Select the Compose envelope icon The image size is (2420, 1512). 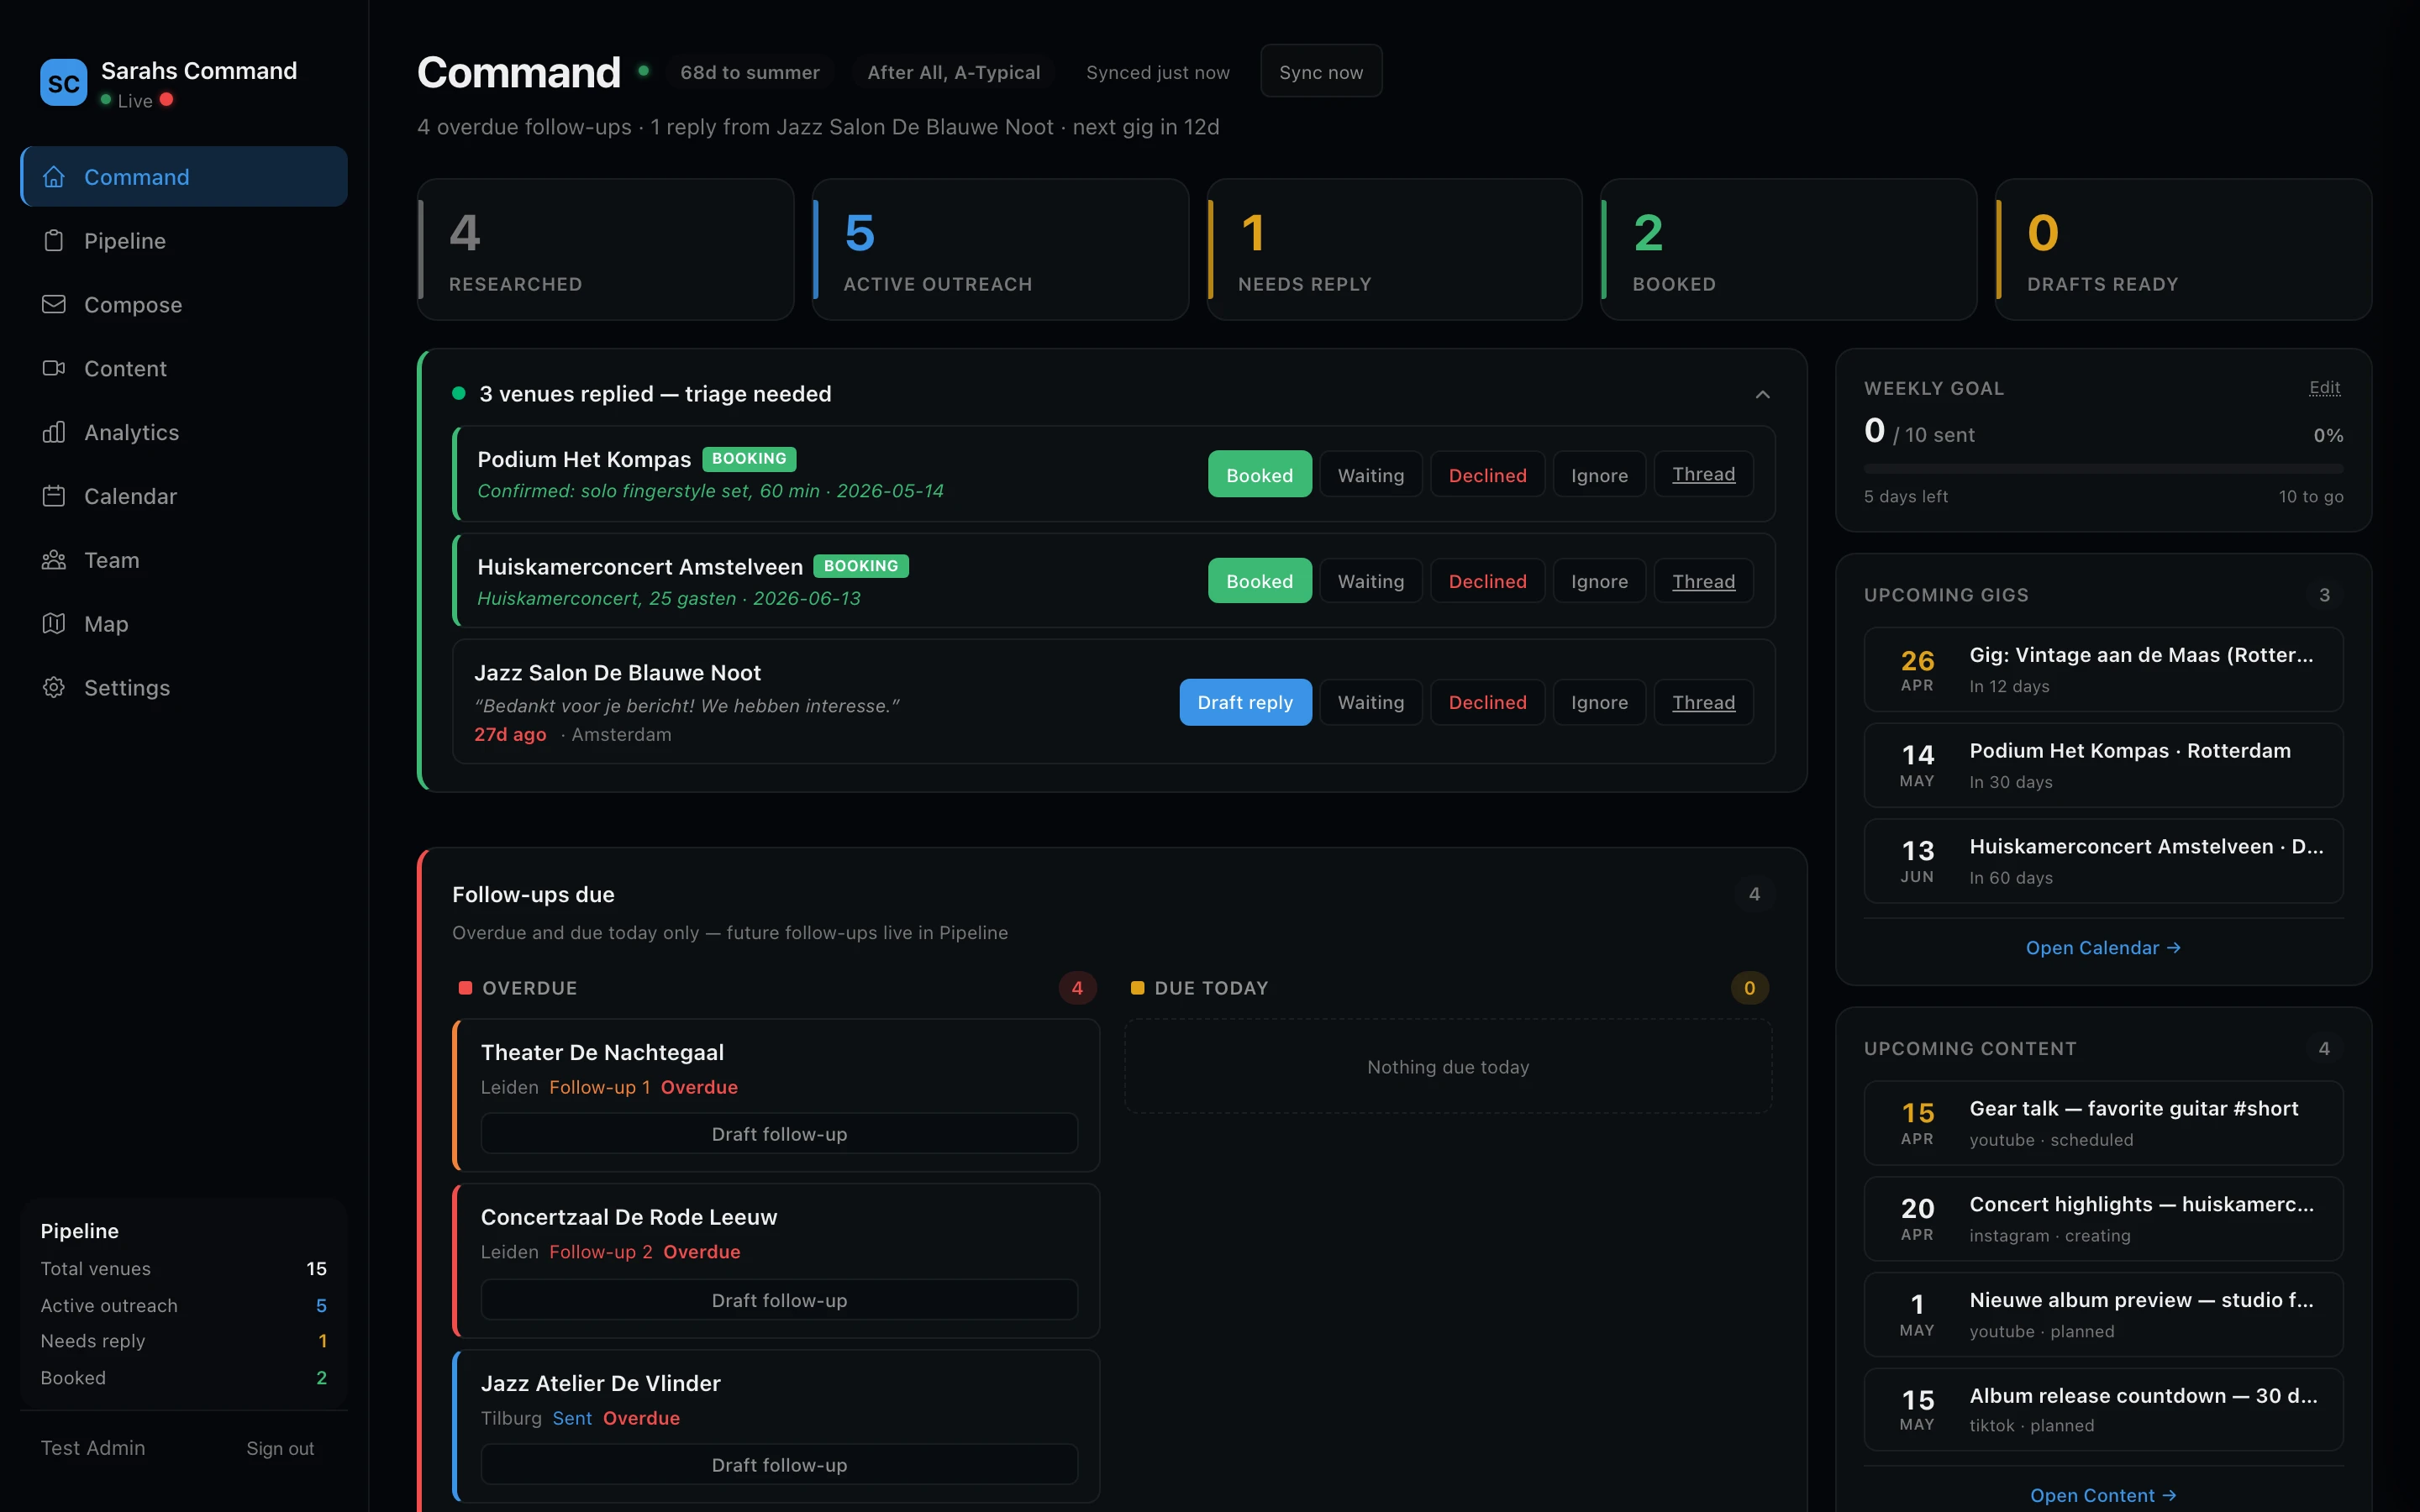tap(55, 304)
